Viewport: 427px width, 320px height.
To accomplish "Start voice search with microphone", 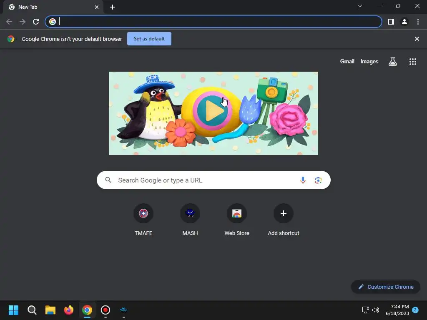I will tap(303, 180).
